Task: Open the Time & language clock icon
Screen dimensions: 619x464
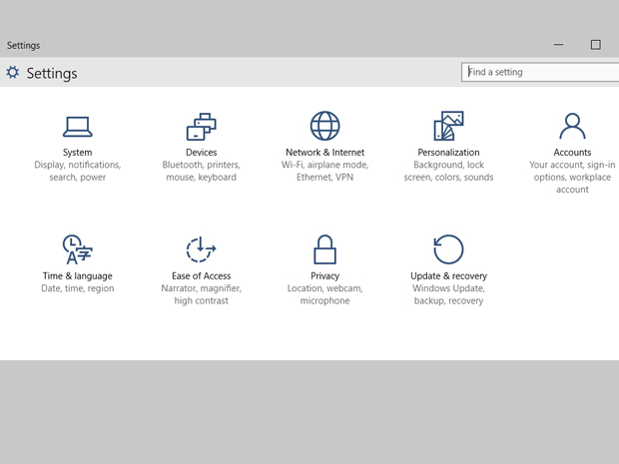Action: click(x=78, y=249)
